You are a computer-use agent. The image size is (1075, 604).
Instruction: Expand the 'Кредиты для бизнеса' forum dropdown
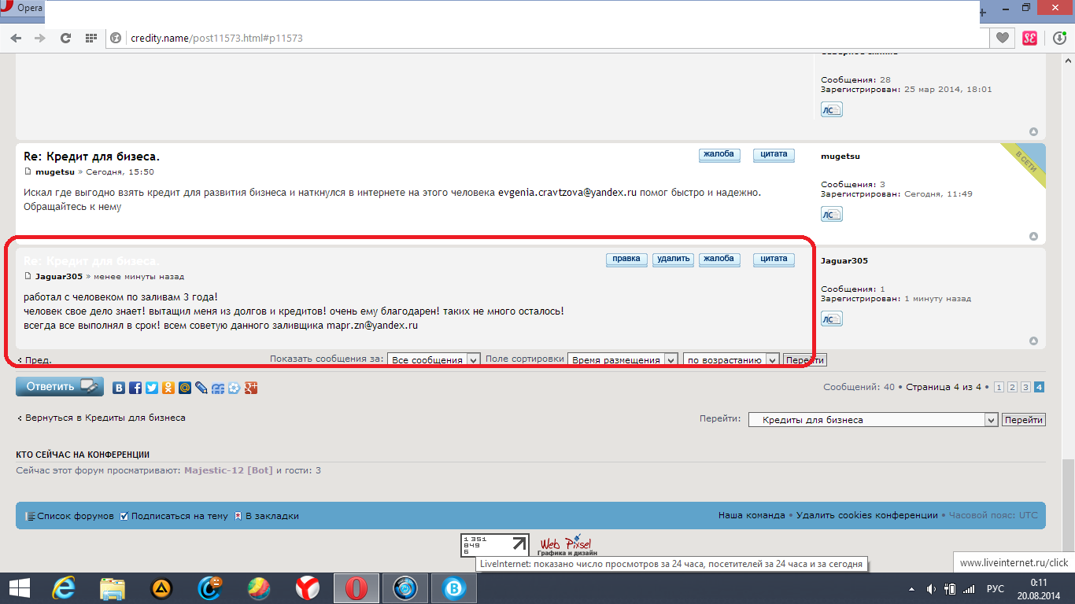tap(873, 420)
